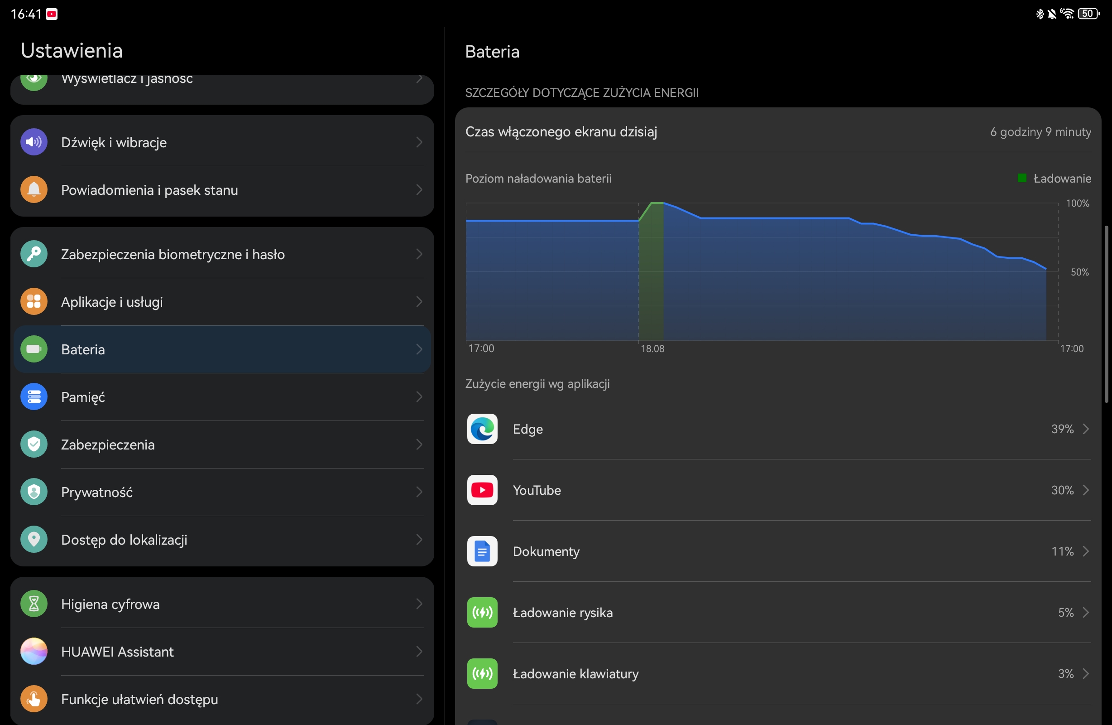
Task: Open Ładowanie rysika usage details
Action: point(778,612)
